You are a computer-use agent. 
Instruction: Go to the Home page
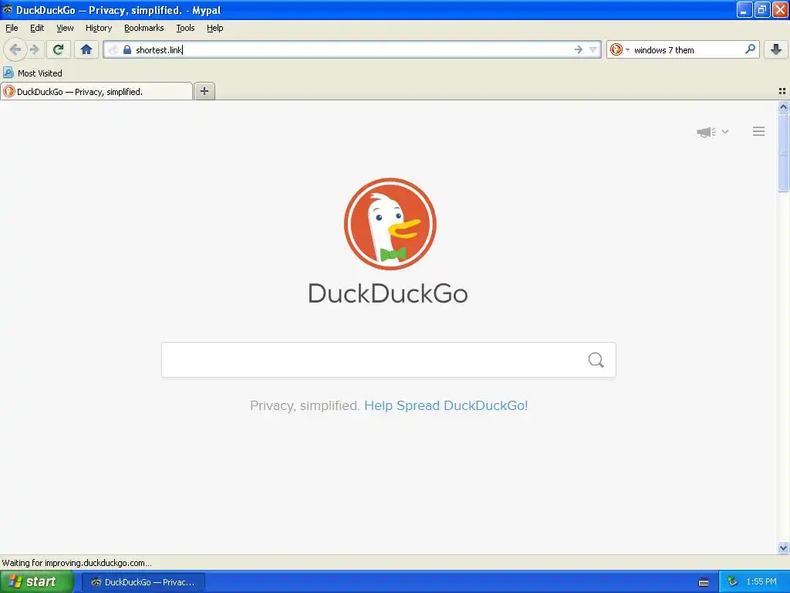[86, 49]
